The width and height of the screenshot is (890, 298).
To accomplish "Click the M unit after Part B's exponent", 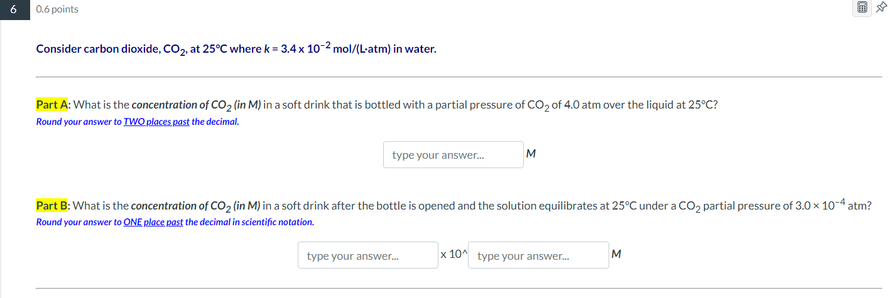I will pyautogui.click(x=616, y=254).
